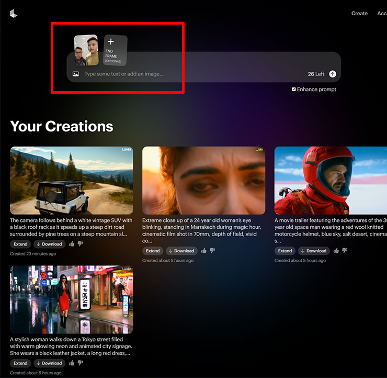Thumbs up the Tokyo street video
This screenshot has height=378, width=387.
point(72,363)
